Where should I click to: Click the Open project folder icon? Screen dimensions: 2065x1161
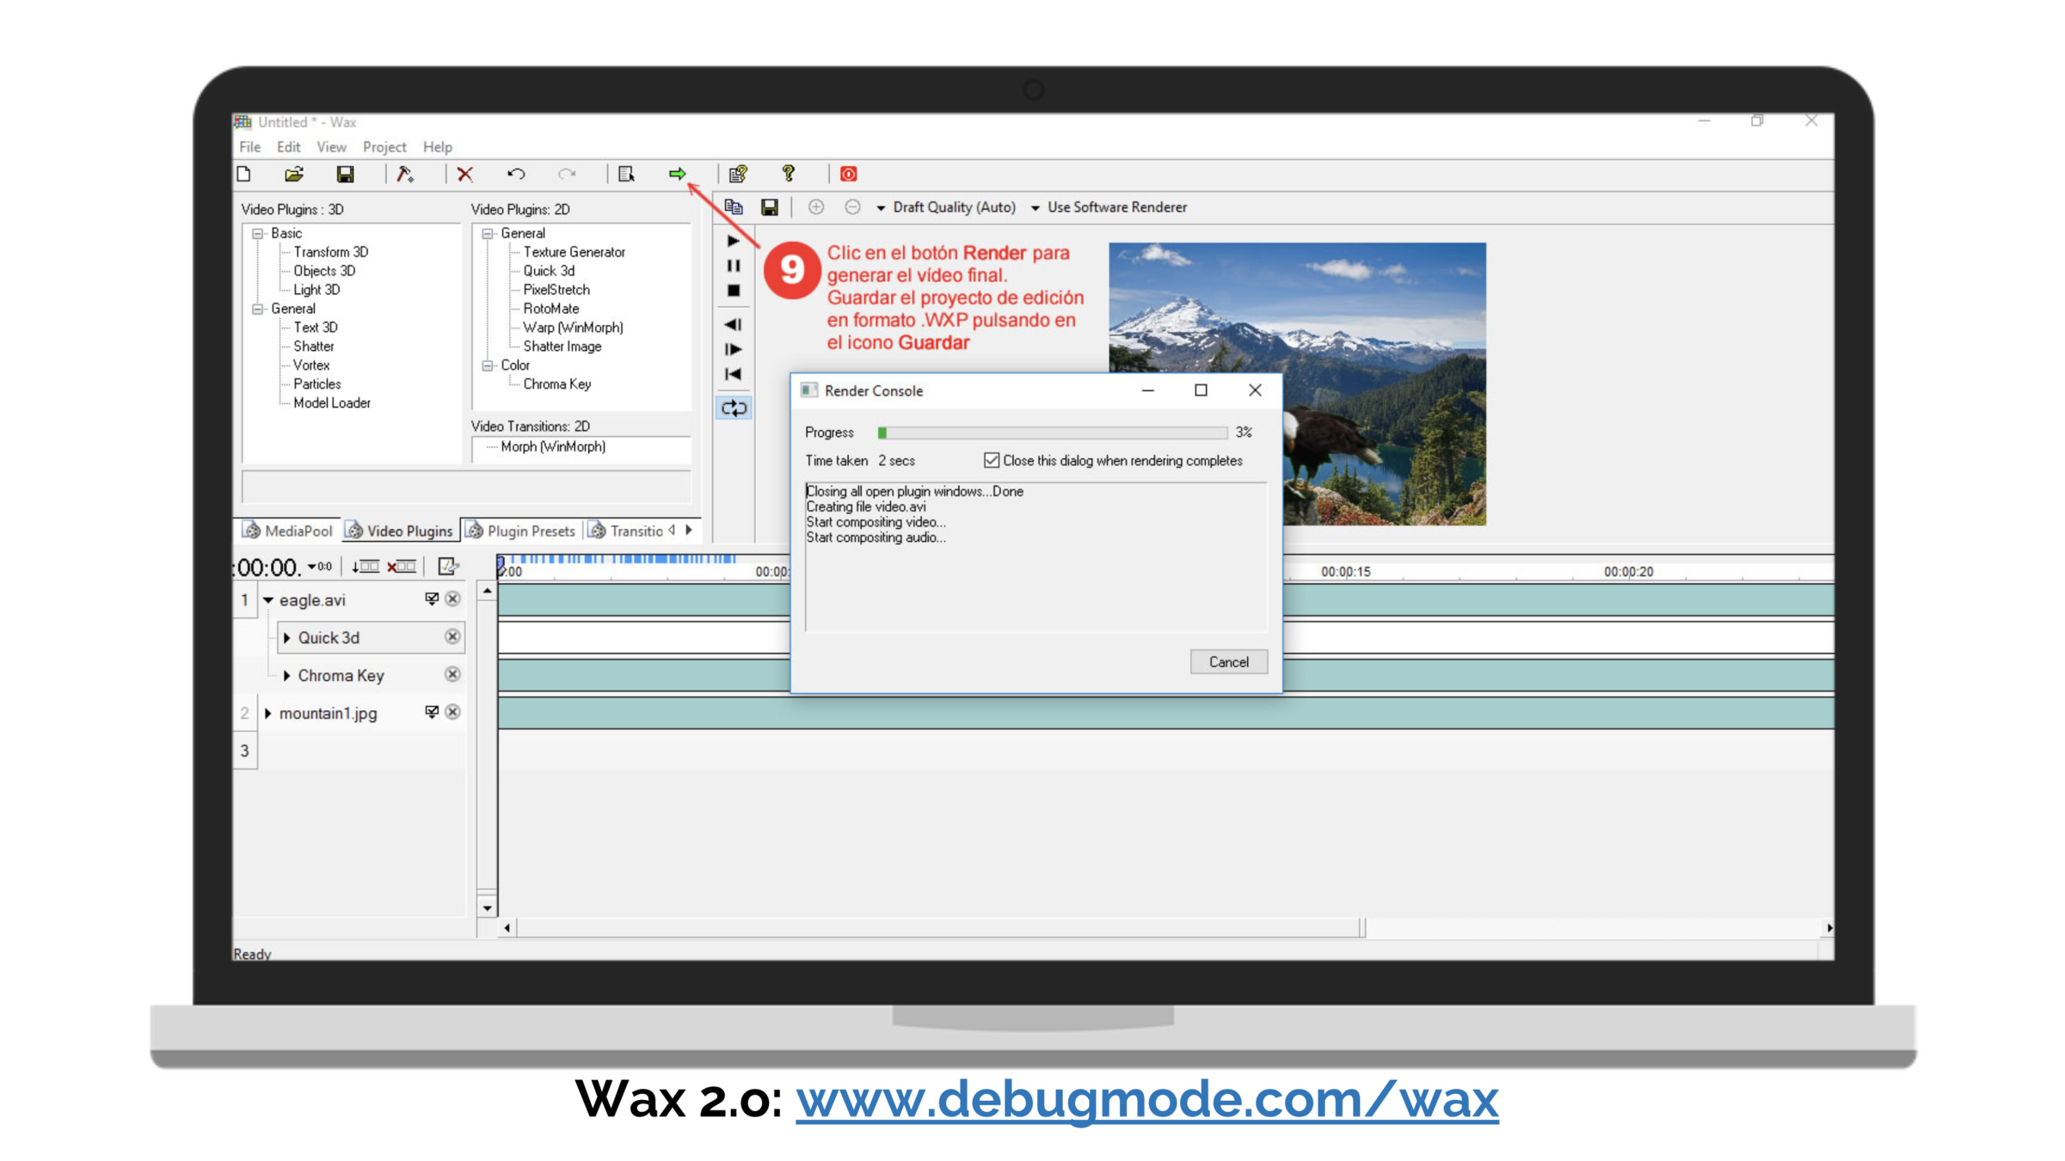pos(294,175)
